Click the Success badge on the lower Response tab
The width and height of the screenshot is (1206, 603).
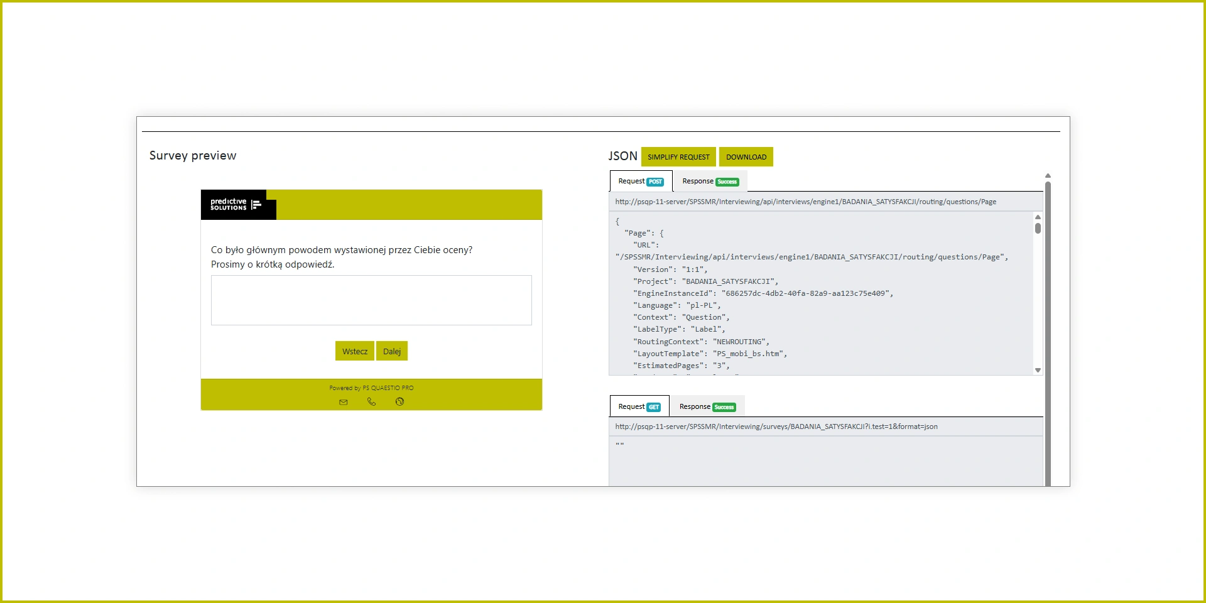724,407
